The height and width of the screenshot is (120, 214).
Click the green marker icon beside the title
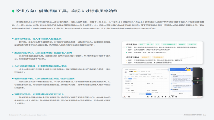13,11
